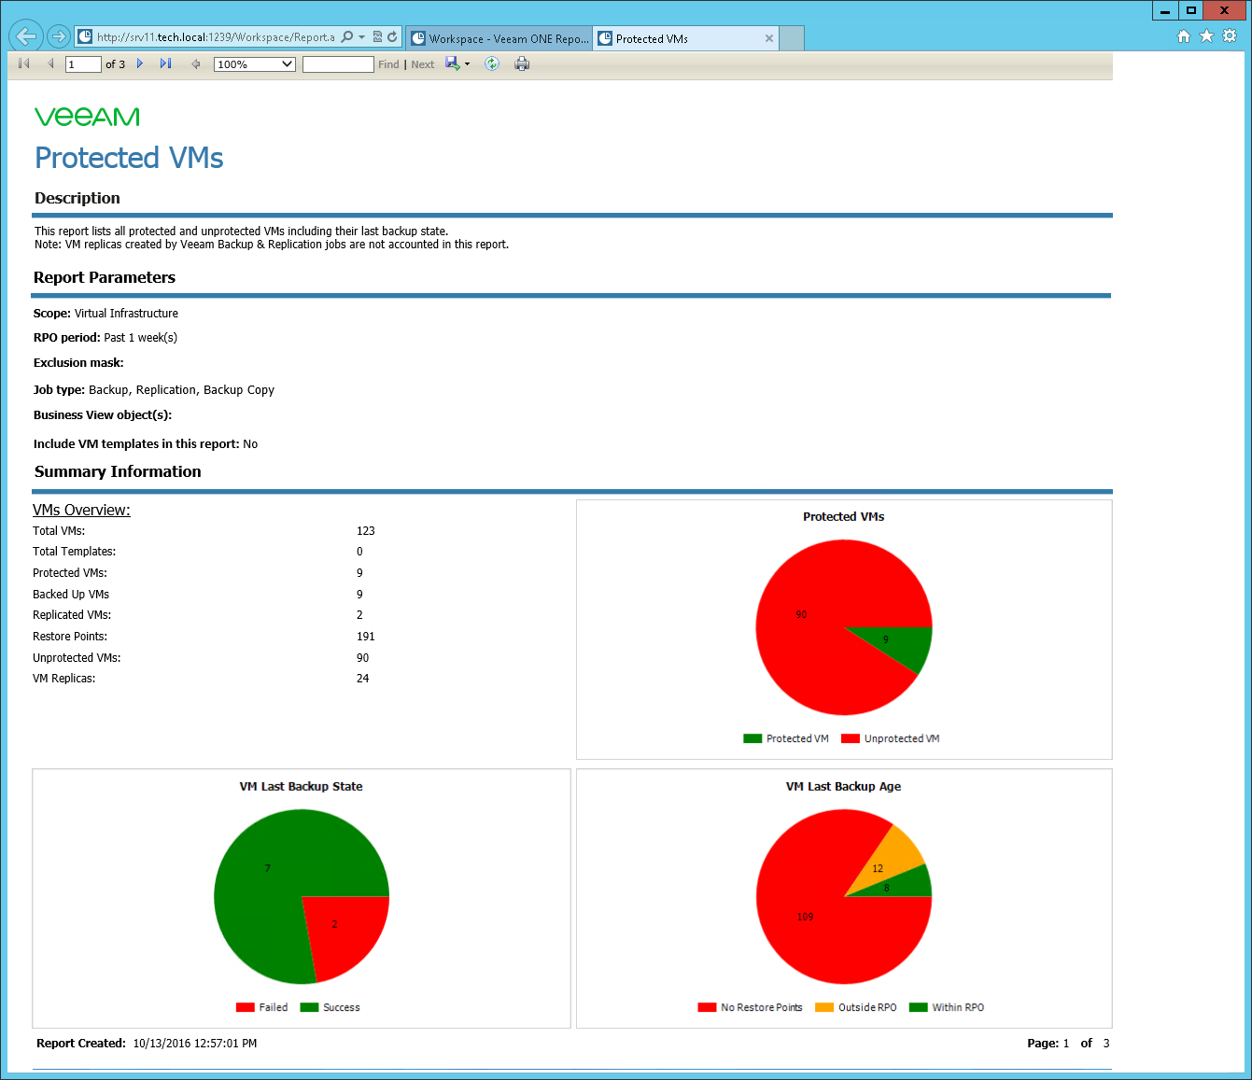Screen dimensions: 1252x1080
Task: Click the Next search result link
Action: [423, 64]
